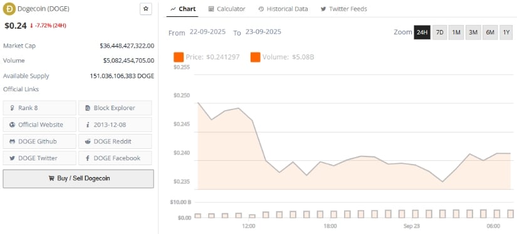
Task: Set zoom to 3M
Action: coord(473,33)
